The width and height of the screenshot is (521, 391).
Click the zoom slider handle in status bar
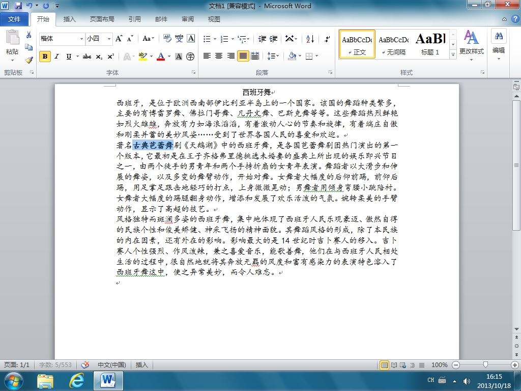(485, 365)
